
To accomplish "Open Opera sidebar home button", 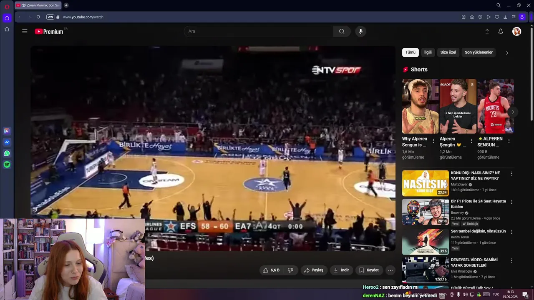I will click(x=7, y=18).
